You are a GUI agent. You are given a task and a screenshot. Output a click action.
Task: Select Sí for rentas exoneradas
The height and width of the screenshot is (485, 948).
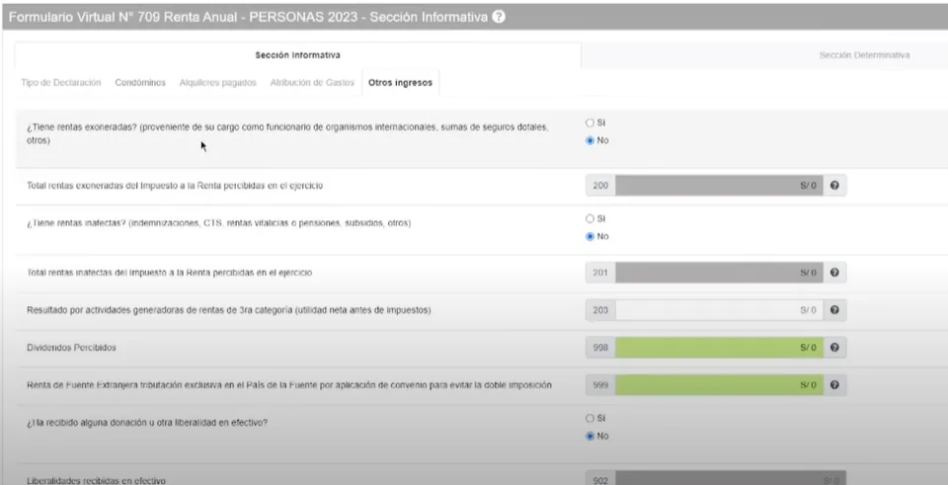click(x=591, y=122)
